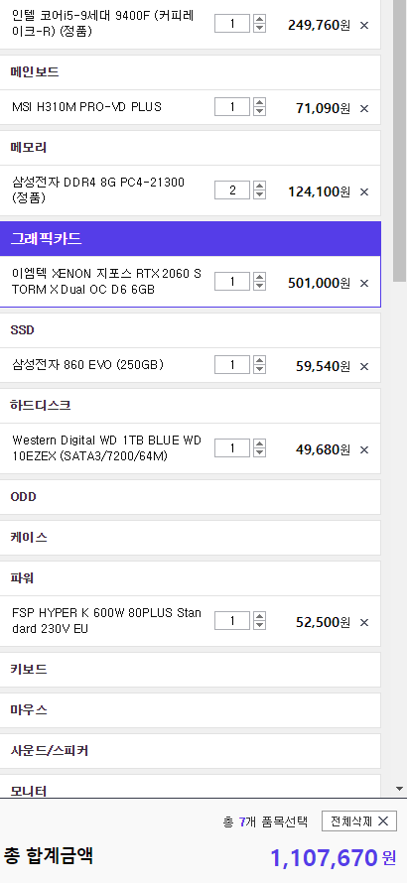407x883 pixels.
Task: Remove Western Digital 1TB BLUE hard disk
Action: coord(364,450)
